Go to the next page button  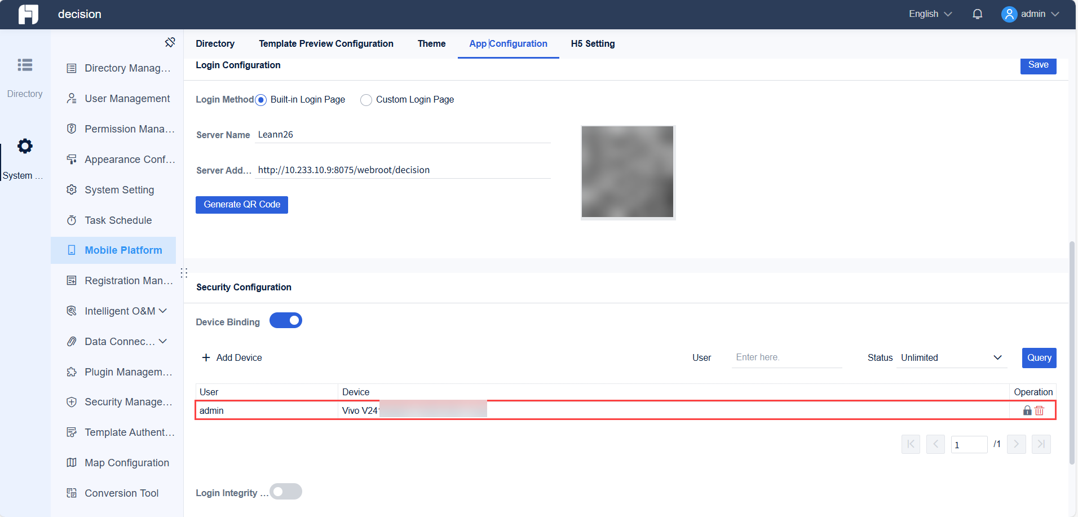pos(1017,444)
